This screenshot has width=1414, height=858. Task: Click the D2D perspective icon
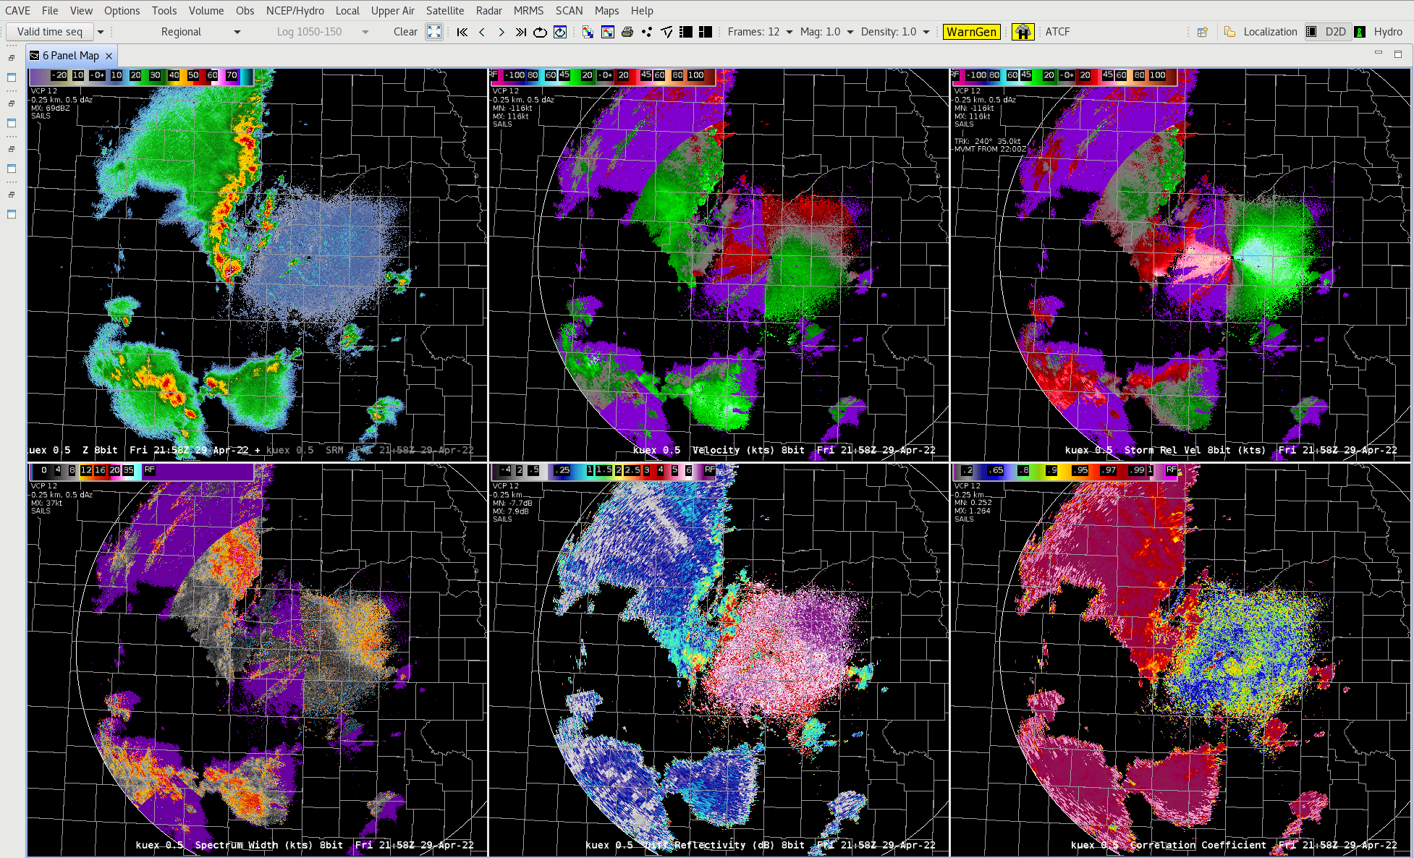pos(1312,32)
